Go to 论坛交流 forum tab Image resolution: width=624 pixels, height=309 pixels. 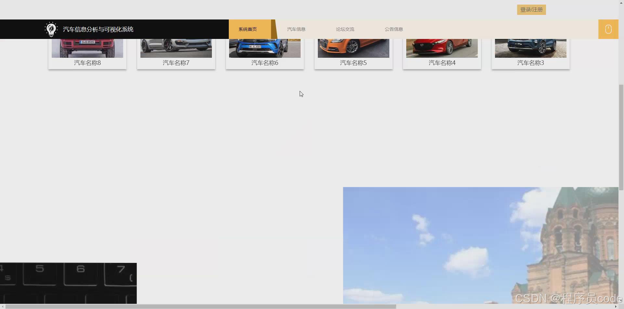[x=345, y=29]
